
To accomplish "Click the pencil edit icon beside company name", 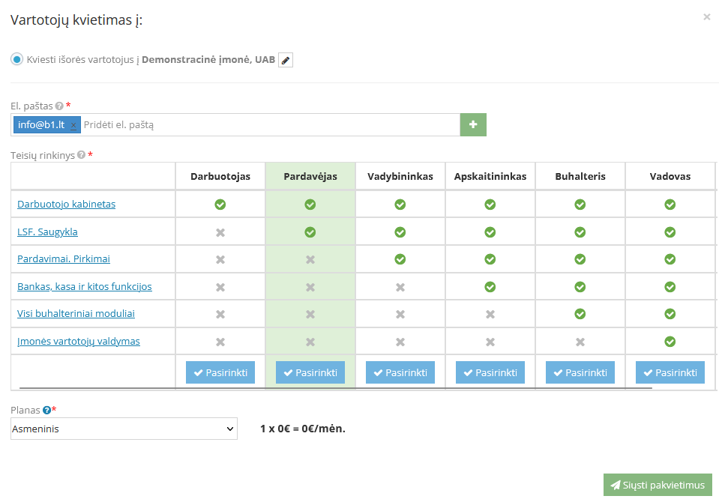I will click(x=286, y=60).
